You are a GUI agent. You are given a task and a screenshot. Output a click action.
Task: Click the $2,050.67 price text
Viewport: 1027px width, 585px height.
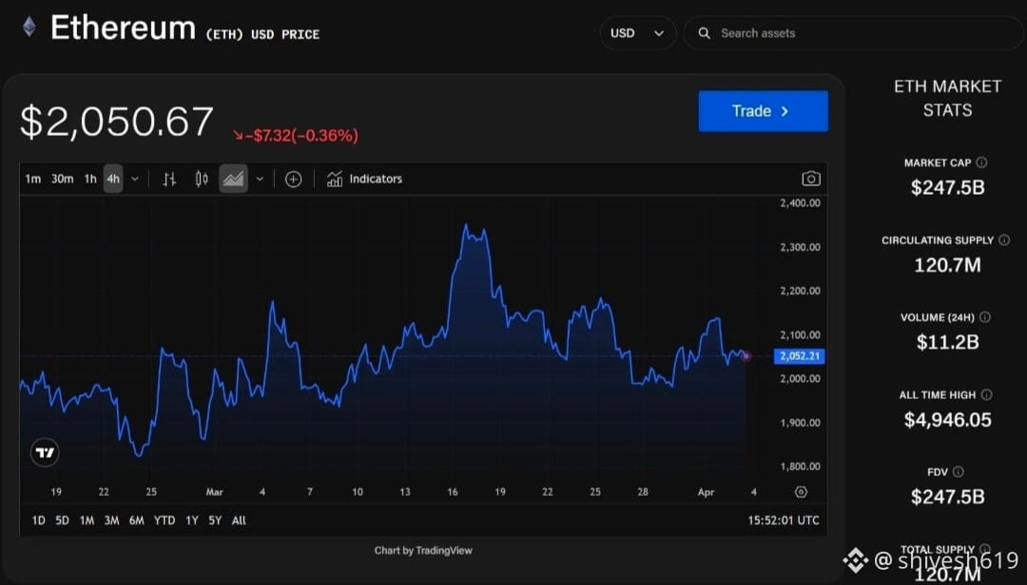coord(117,122)
